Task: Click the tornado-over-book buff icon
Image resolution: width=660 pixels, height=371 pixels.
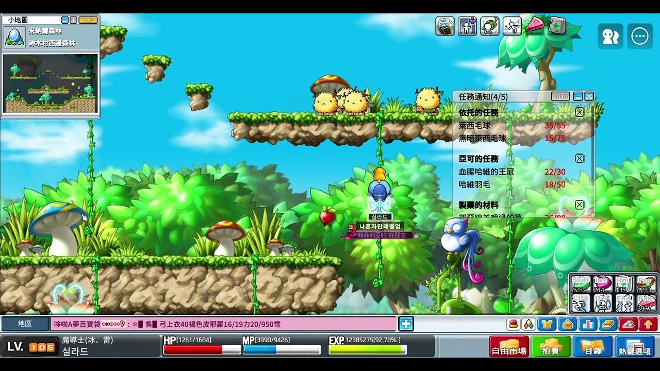Action: pos(445,26)
